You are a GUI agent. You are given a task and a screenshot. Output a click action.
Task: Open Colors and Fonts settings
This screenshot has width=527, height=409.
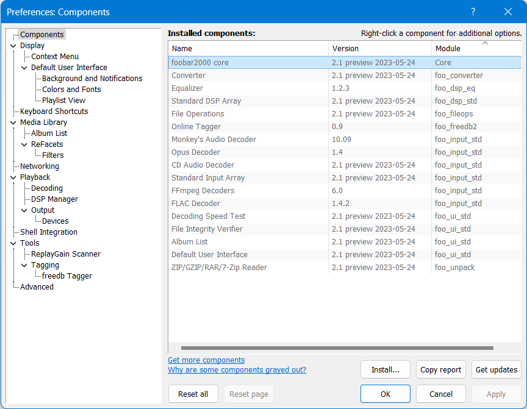pos(71,90)
